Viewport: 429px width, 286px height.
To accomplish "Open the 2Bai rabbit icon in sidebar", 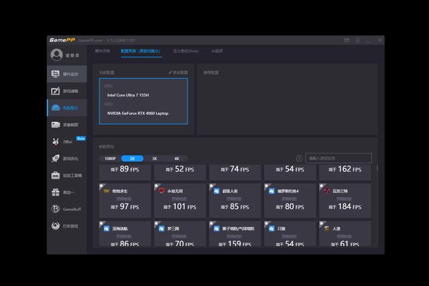I will tap(55, 141).
